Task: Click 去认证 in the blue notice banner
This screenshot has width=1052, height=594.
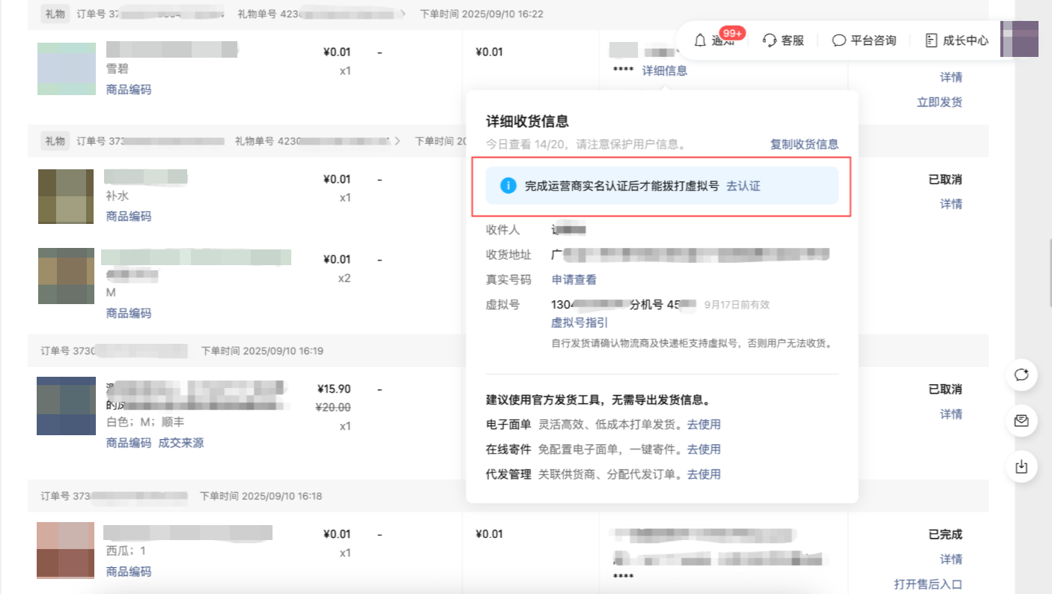Action: click(743, 186)
